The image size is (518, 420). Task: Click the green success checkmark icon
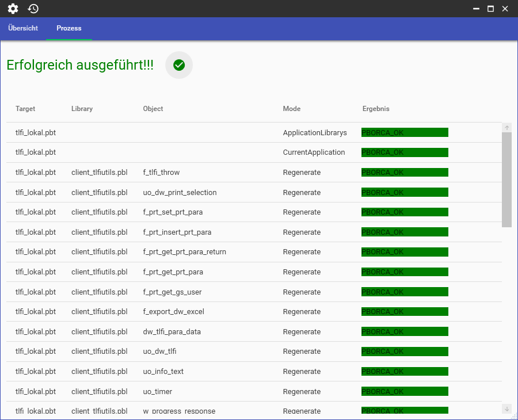click(179, 65)
